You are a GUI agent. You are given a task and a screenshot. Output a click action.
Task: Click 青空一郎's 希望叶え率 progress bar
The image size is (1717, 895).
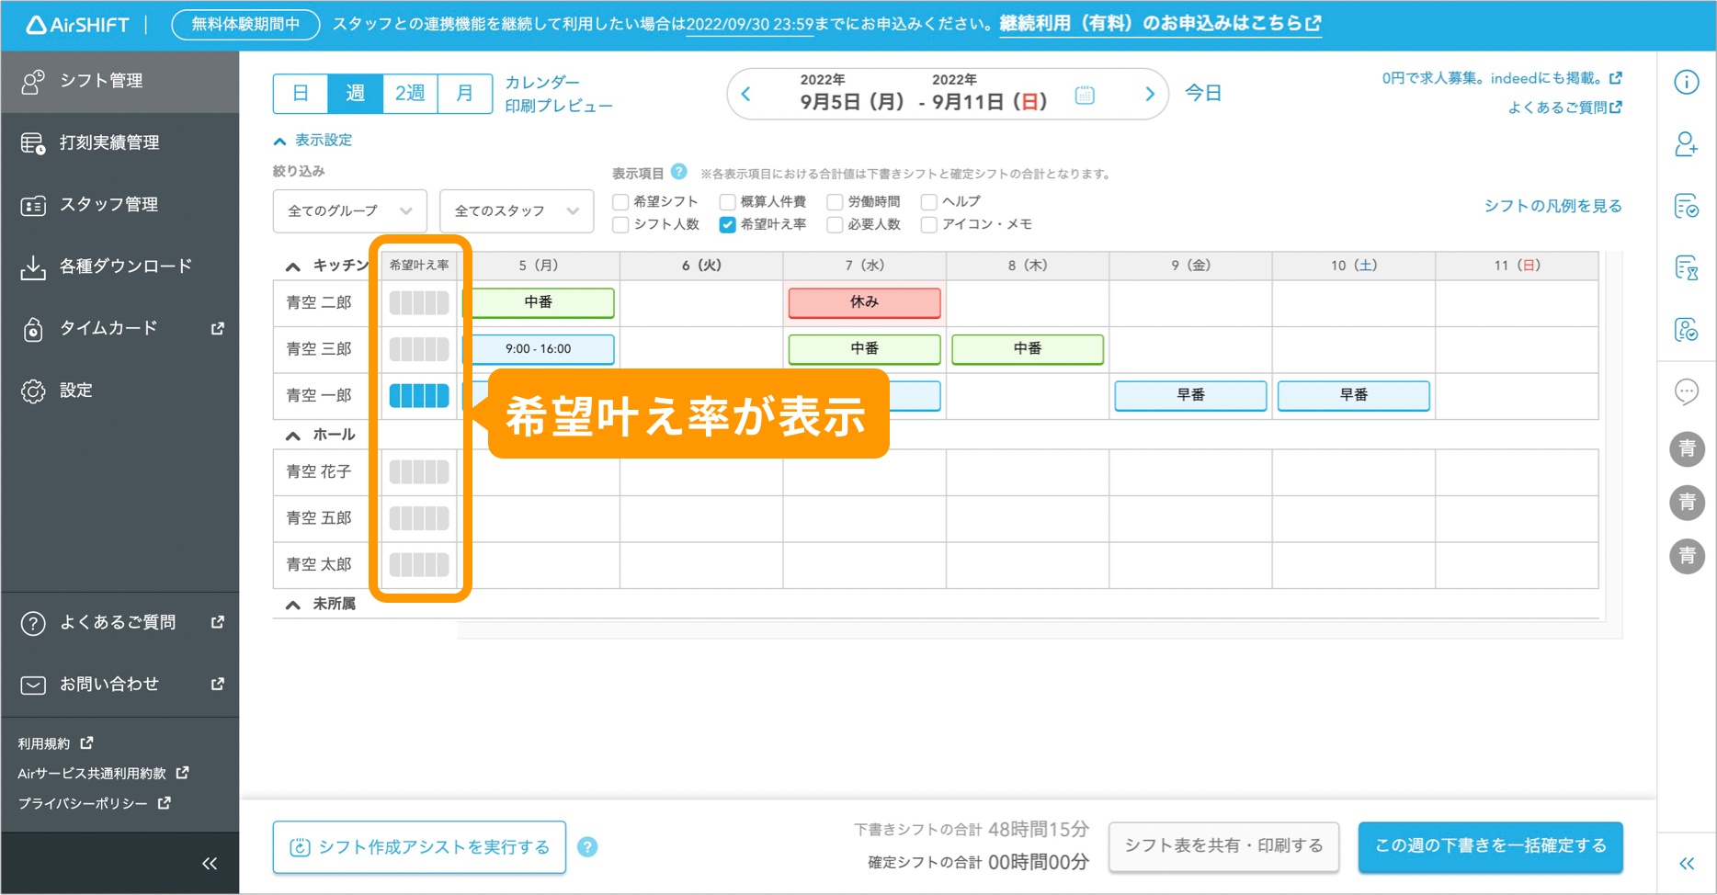click(x=418, y=395)
